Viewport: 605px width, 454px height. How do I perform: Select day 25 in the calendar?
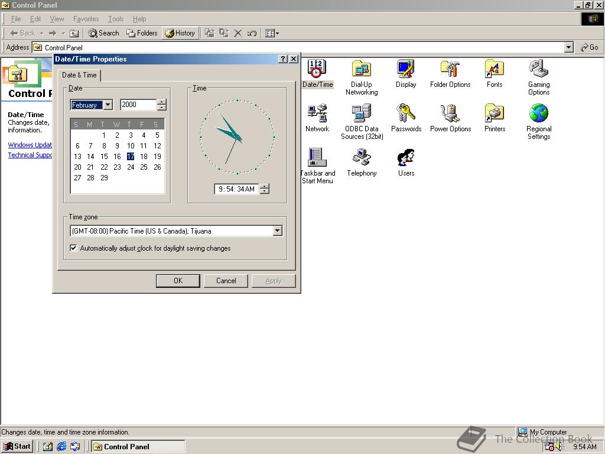coord(144,167)
